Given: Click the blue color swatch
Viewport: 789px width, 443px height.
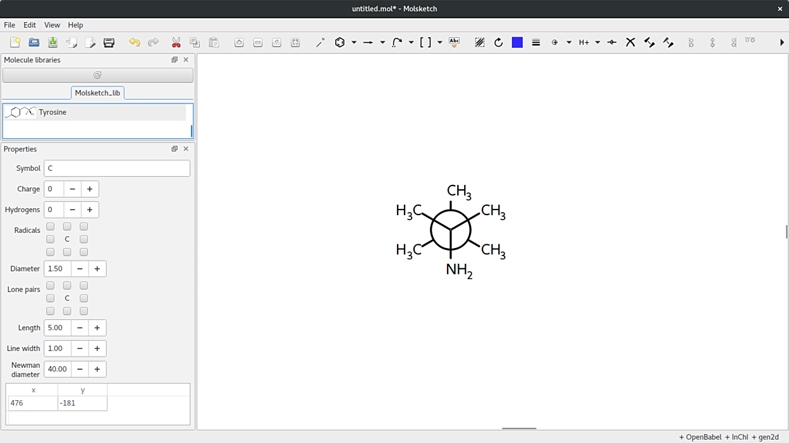Looking at the screenshot, I should click(x=517, y=42).
